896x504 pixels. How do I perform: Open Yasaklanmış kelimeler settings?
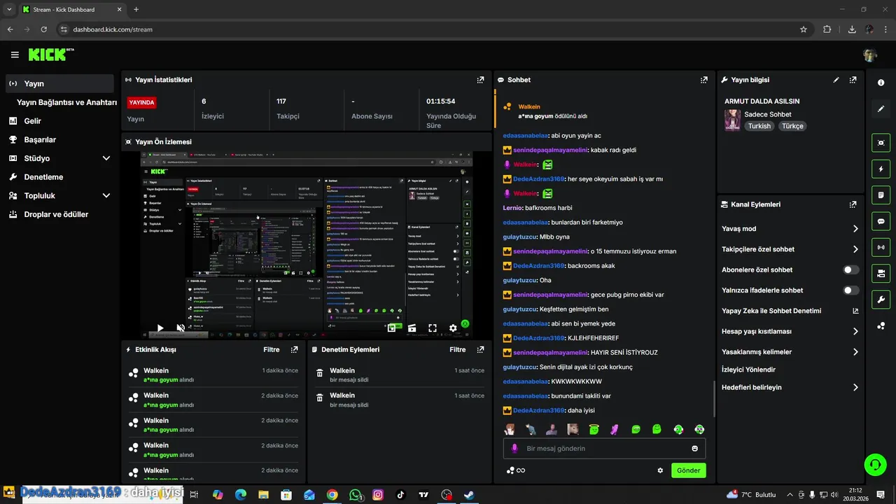[790, 351]
